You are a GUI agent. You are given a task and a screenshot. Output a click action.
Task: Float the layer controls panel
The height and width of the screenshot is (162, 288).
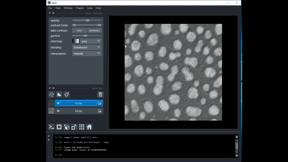(x=53, y=13)
